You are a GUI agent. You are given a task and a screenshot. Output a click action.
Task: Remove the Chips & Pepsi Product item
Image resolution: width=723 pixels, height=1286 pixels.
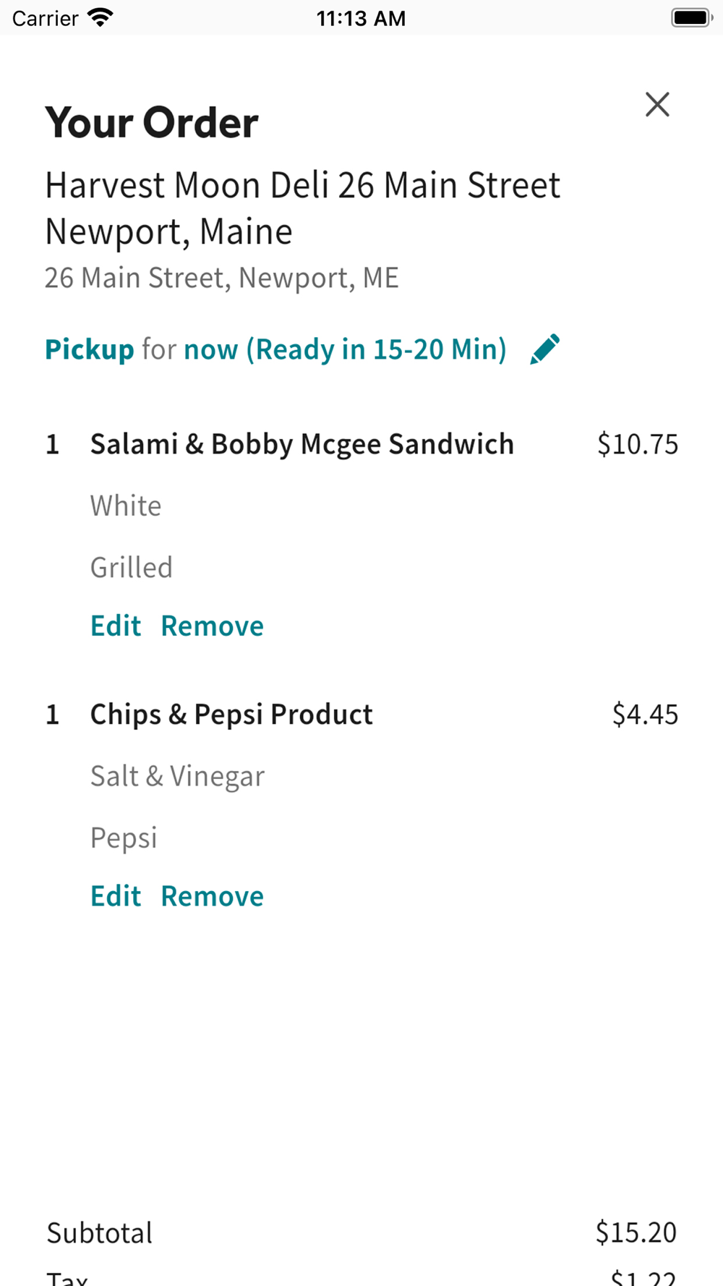coord(212,896)
